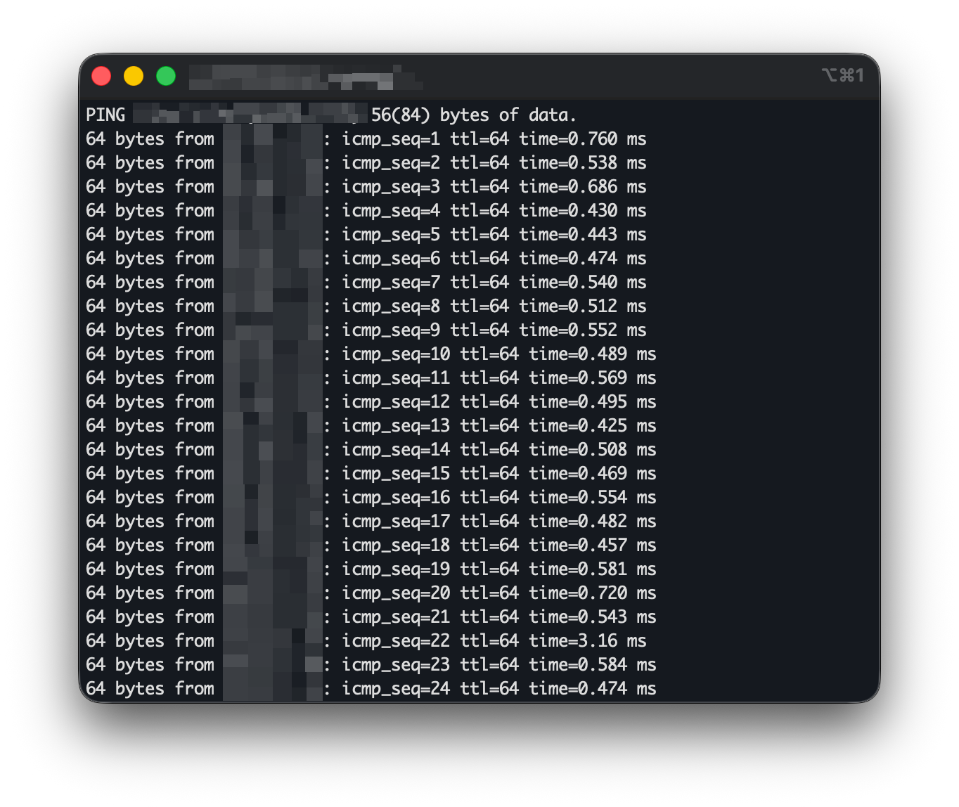Click the blurred window title text
The height and width of the screenshot is (807, 959).
306,77
